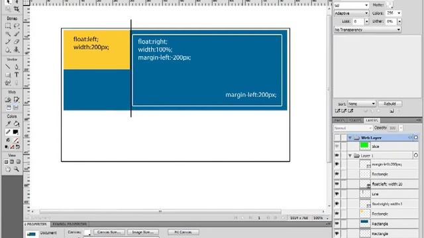Select the Lasso tool
Screen dimensions: 424x238
click(x=17, y=26)
